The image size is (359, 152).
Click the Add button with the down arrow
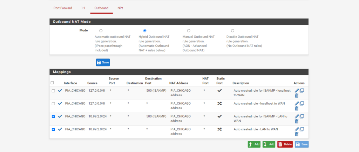click(x=268, y=144)
